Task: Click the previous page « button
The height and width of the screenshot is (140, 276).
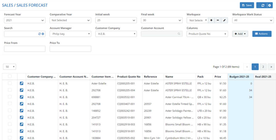Action: [x=247, y=67]
